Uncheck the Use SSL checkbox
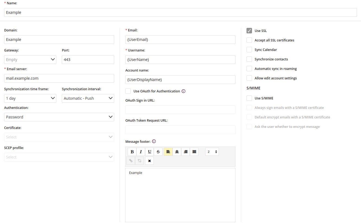The image size is (361, 223). click(249, 31)
